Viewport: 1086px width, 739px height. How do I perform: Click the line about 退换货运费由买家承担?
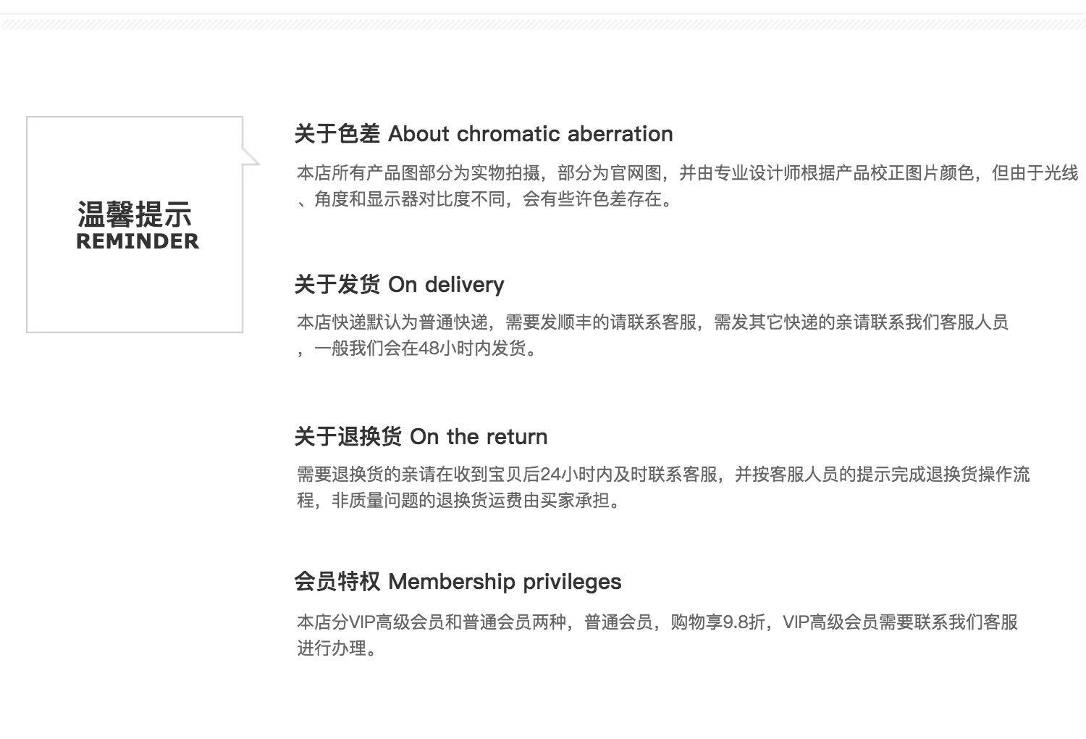pyautogui.click(x=460, y=501)
